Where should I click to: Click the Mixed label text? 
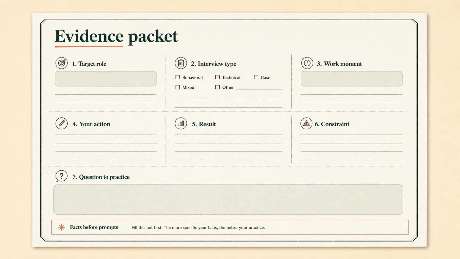188,88
